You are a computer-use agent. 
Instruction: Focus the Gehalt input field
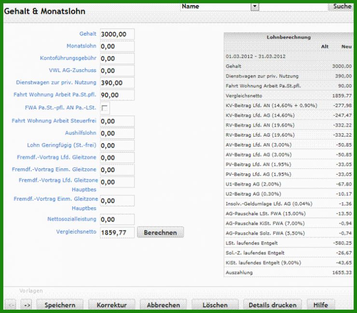click(117, 34)
